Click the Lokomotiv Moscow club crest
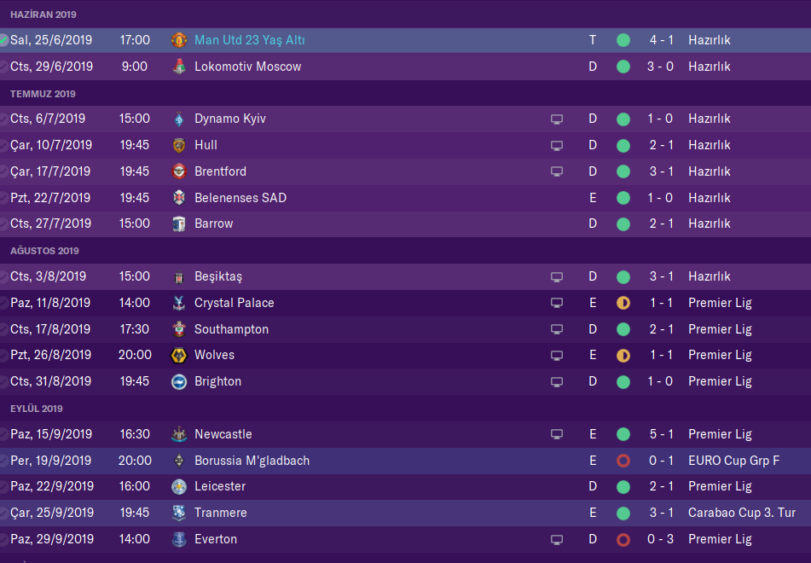 (x=178, y=67)
